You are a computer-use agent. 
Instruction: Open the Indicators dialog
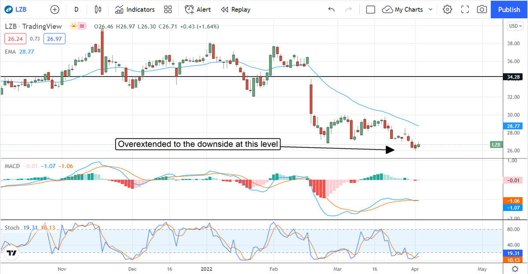coord(135,9)
